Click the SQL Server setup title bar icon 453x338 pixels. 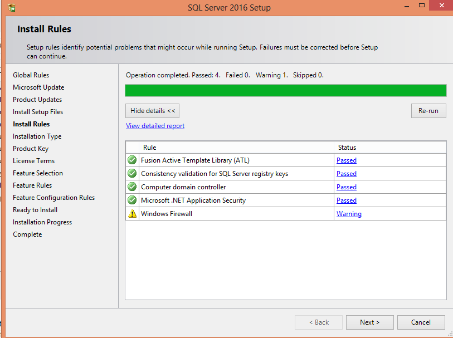coord(12,7)
